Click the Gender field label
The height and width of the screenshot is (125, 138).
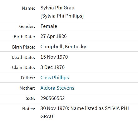point(27,26)
